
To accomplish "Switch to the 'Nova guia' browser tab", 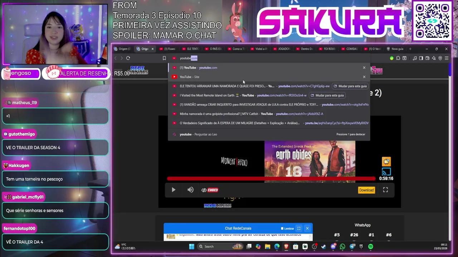I will (x=395, y=49).
